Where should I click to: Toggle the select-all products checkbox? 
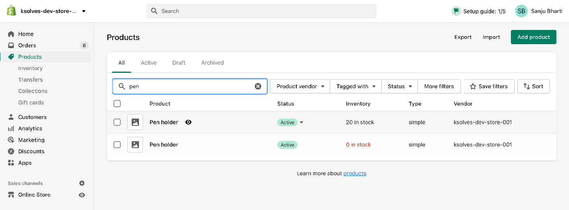117,104
